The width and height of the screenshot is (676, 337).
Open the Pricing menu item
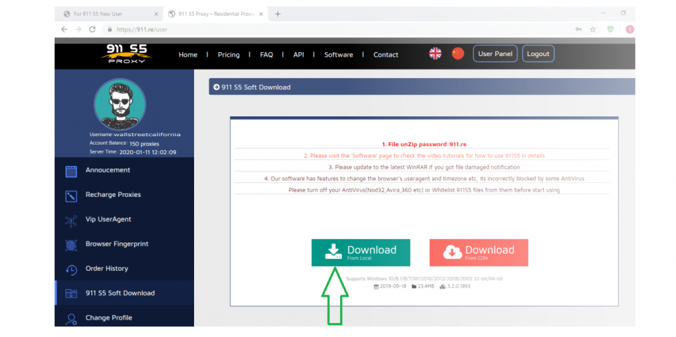click(228, 55)
